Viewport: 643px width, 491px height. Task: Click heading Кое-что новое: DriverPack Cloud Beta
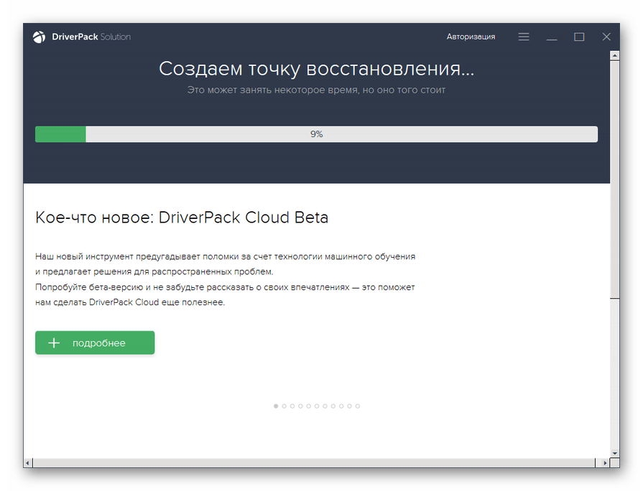point(182,218)
